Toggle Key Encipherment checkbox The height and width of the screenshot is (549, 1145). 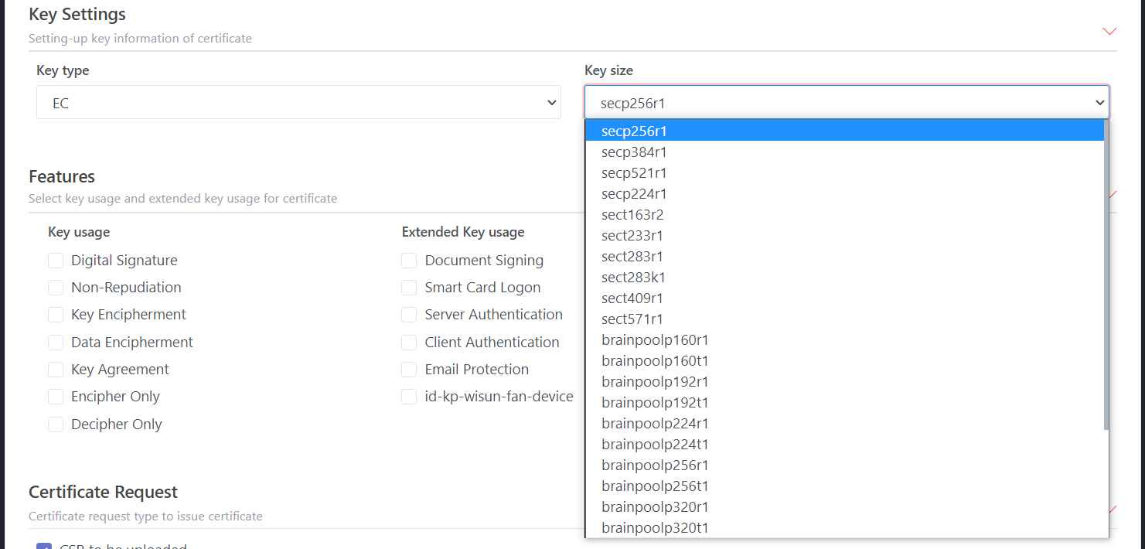[56, 315]
